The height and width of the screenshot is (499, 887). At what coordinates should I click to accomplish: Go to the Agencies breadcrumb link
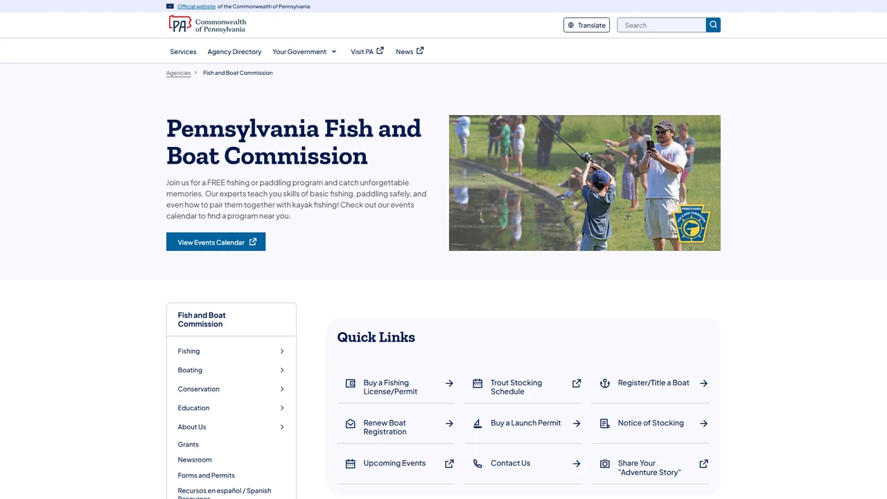178,73
